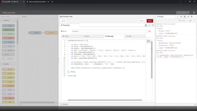Select the debug node in palette
This screenshot has width=197, height=111.
click(x=8, y=30)
